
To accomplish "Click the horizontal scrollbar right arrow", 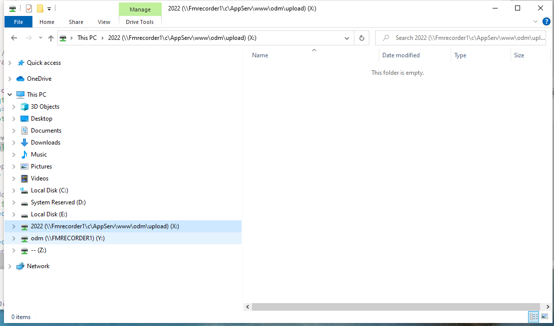I will (x=548, y=307).
